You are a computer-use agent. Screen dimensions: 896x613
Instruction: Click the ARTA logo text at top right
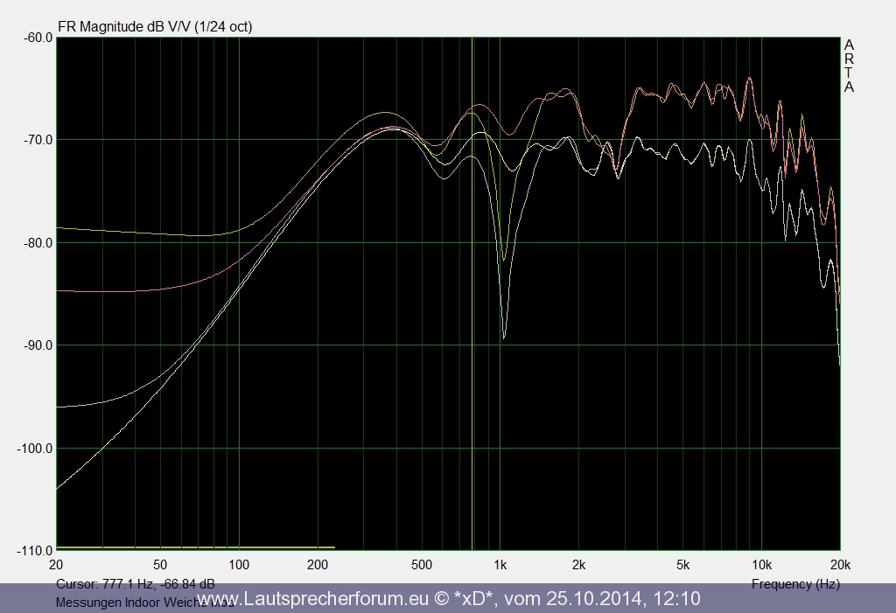coord(849,66)
